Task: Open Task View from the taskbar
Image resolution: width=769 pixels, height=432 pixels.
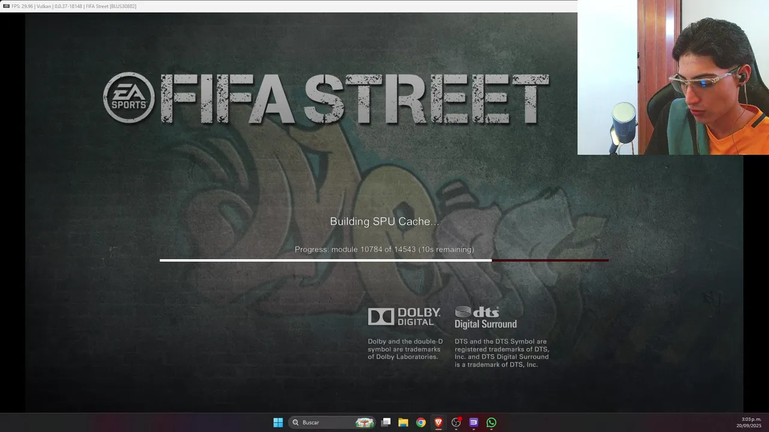Action: pos(386,422)
